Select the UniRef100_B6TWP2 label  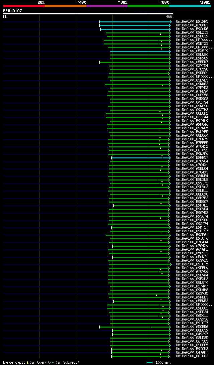click(x=192, y=356)
